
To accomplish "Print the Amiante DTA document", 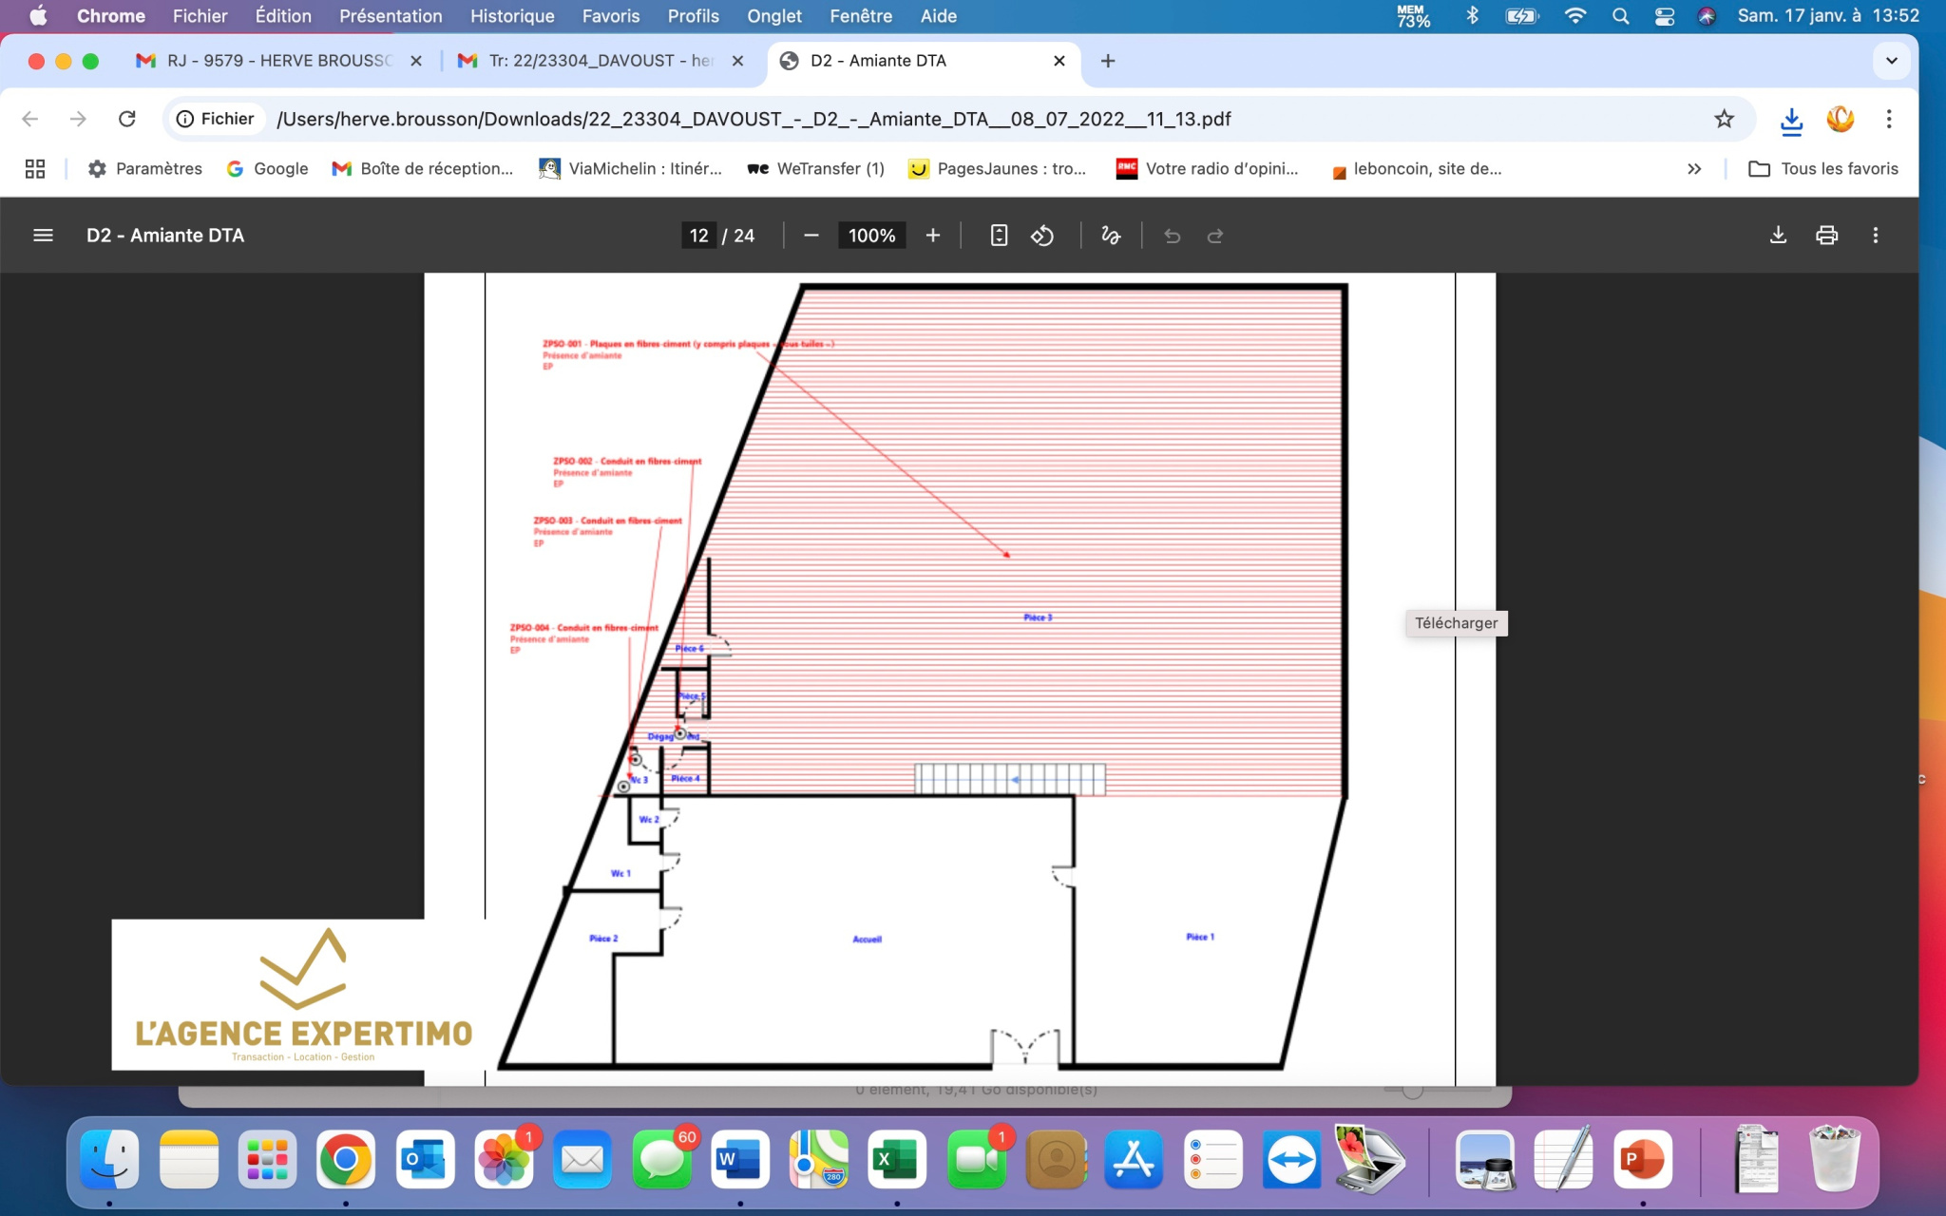I will (x=1826, y=236).
